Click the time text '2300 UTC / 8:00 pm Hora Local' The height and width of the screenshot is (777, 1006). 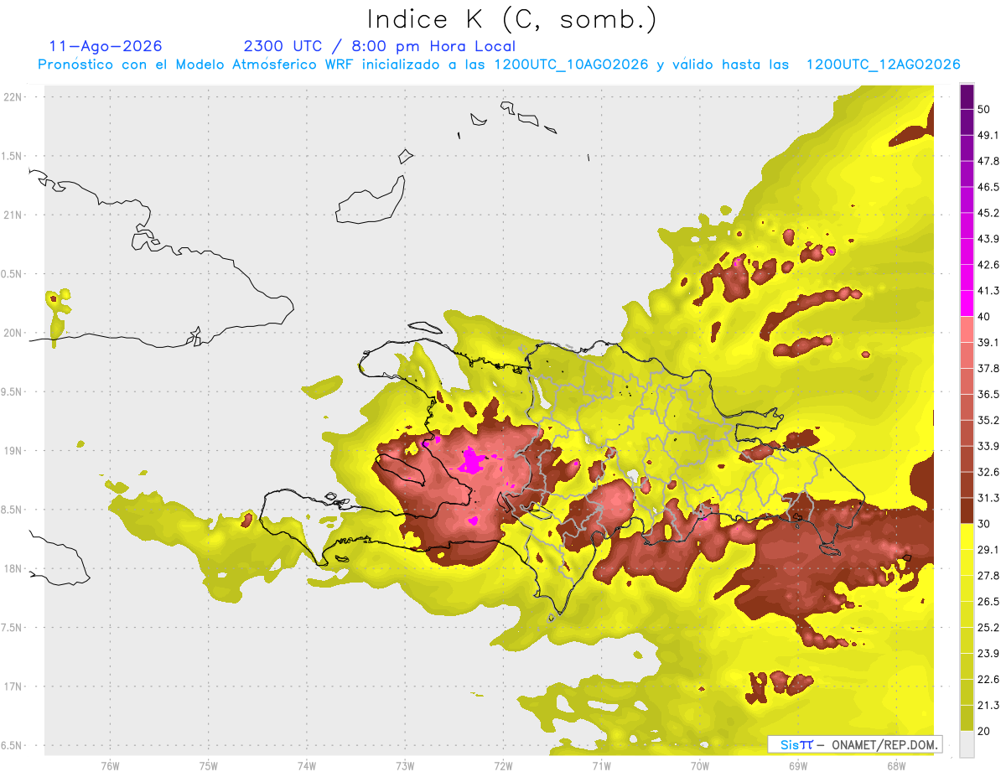coord(379,46)
